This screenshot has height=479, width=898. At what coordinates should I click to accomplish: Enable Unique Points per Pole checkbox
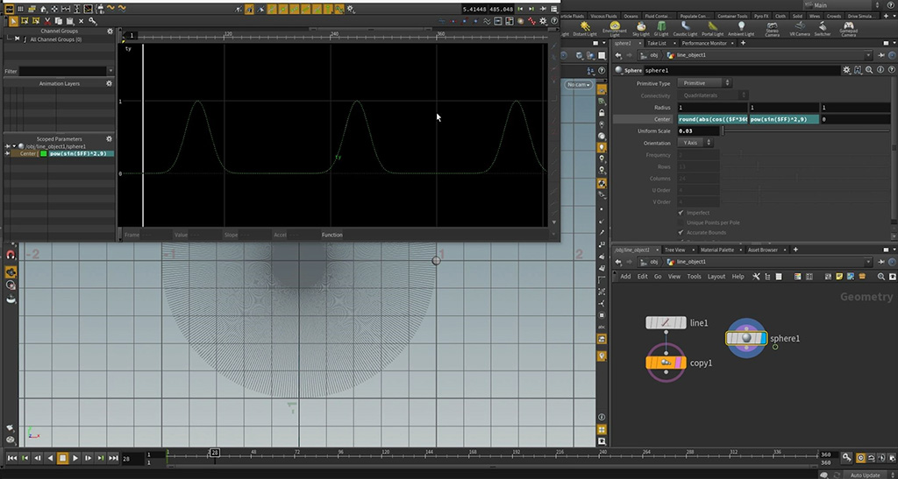coord(681,222)
